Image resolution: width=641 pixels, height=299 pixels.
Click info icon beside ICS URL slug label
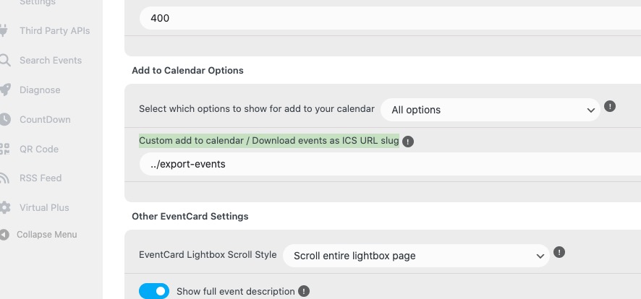point(407,142)
